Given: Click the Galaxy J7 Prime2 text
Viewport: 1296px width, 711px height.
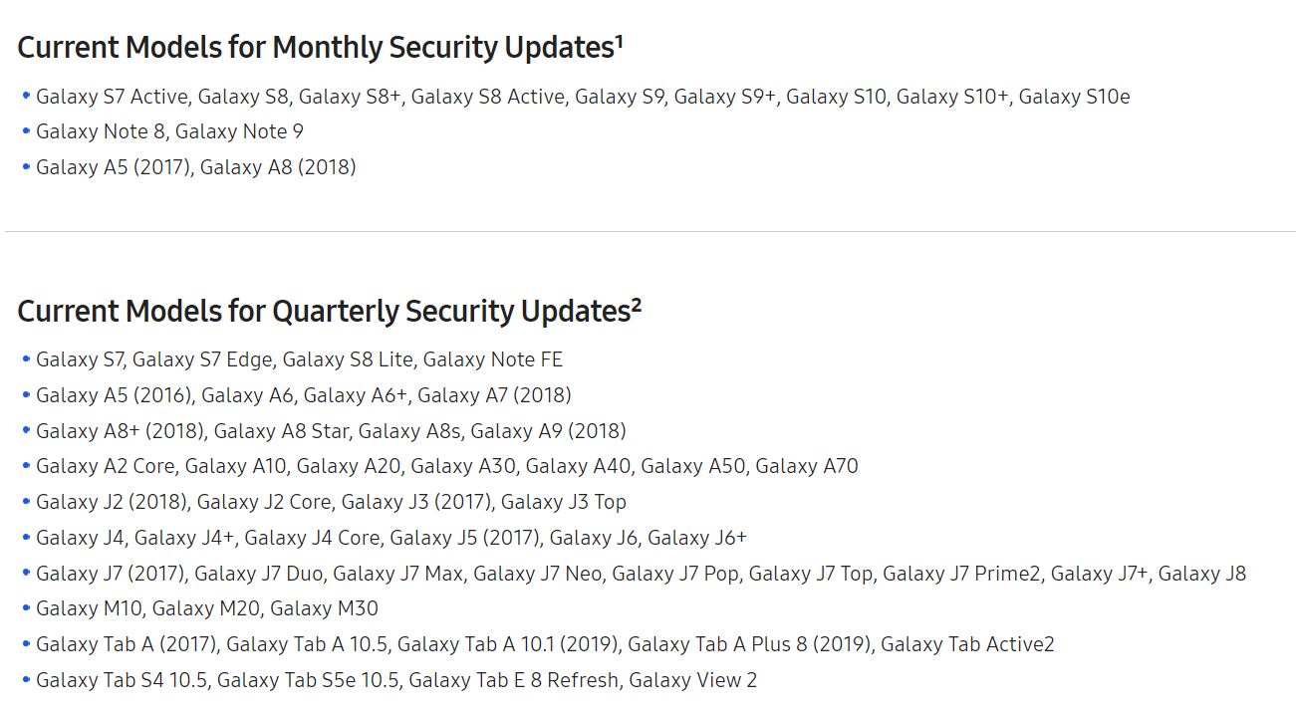Looking at the screenshot, I should (x=961, y=574).
